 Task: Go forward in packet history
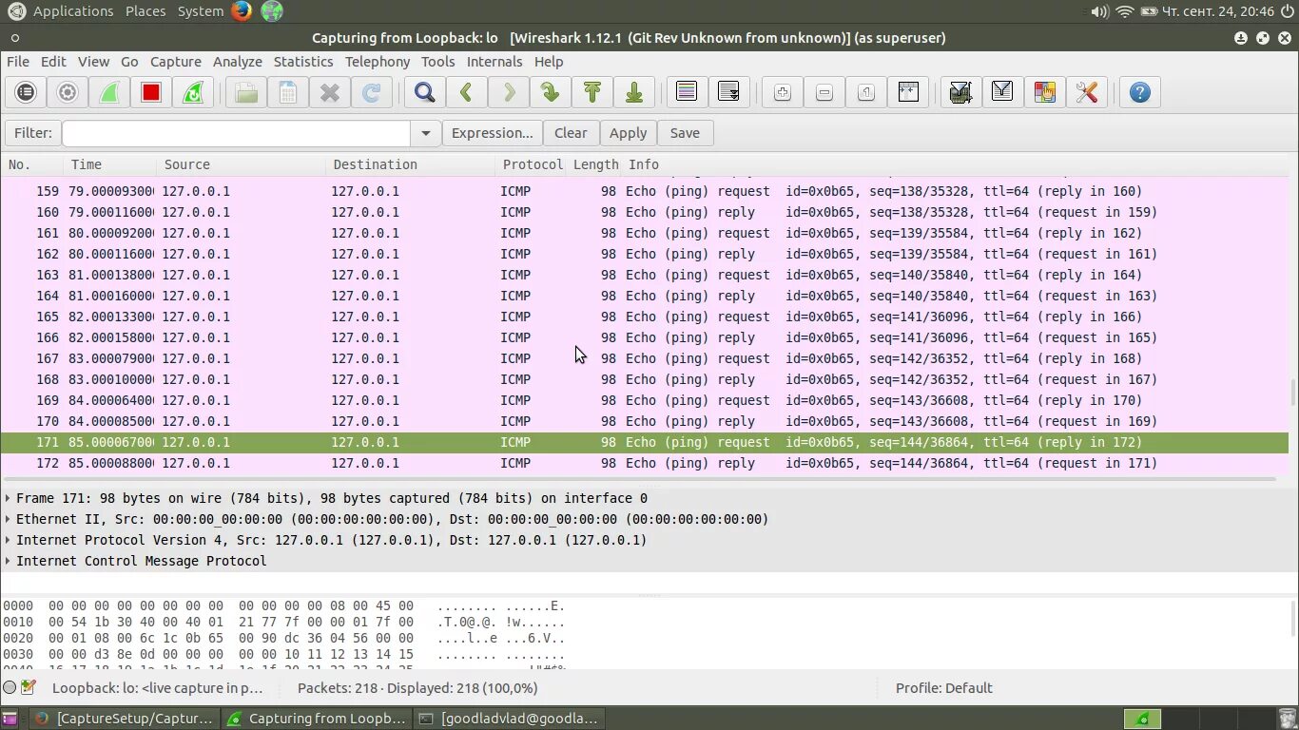coord(509,92)
